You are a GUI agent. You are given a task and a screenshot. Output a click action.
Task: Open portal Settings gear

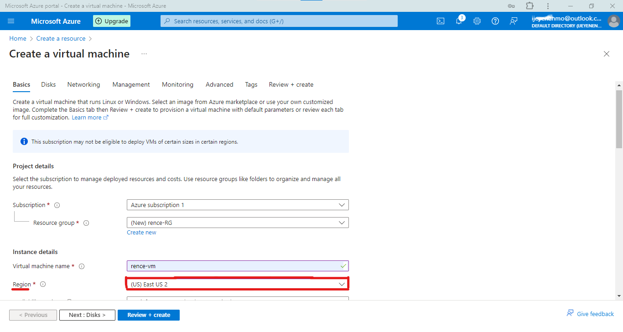pos(477,21)
